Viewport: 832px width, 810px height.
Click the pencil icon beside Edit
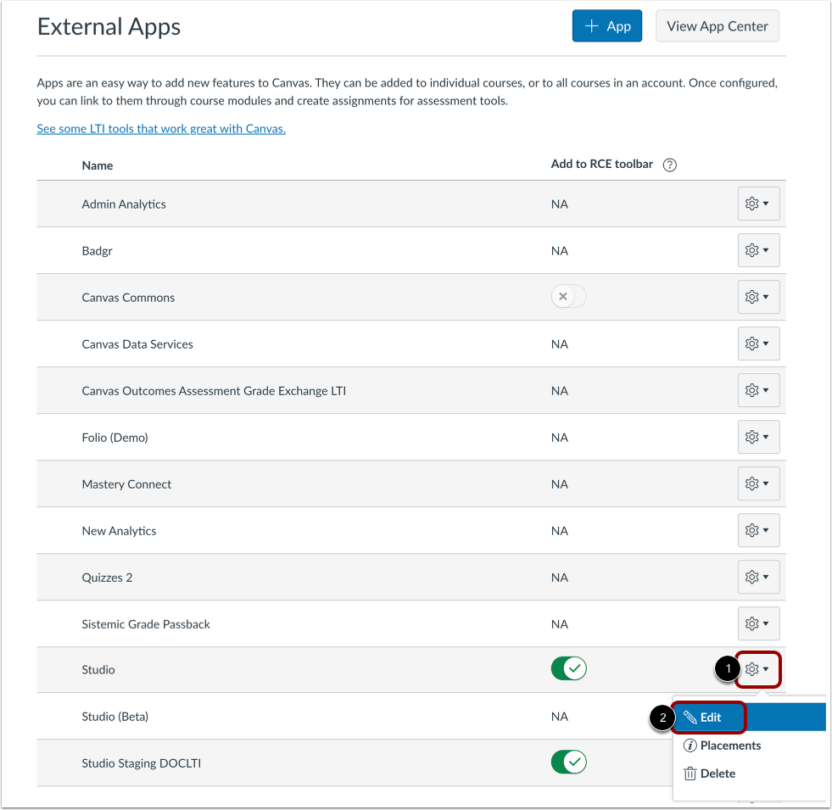pos(690,717)
